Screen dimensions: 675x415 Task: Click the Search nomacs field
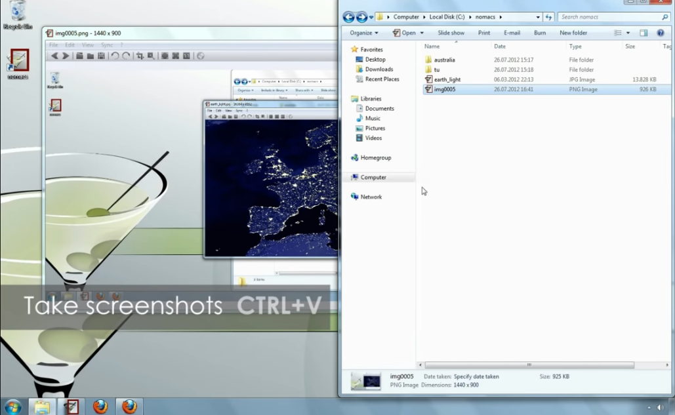(x=613, y=17)
